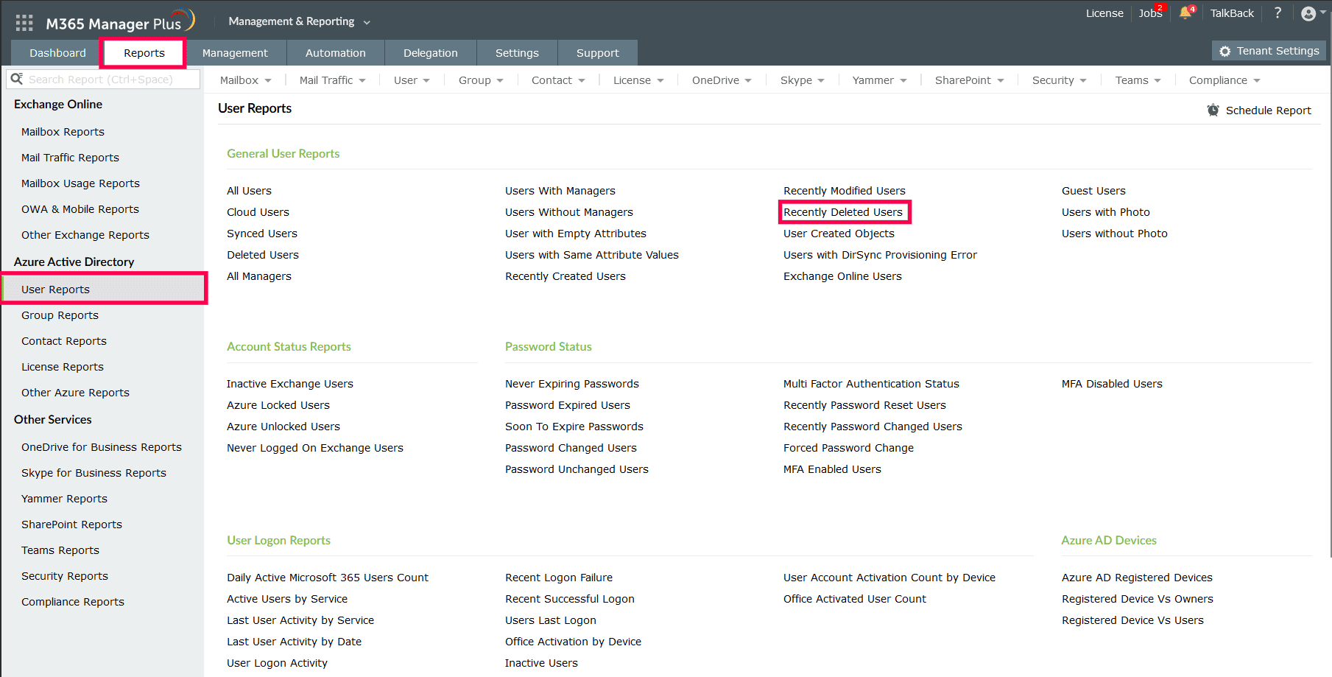Go to the Automation tab

pos(335,53)
